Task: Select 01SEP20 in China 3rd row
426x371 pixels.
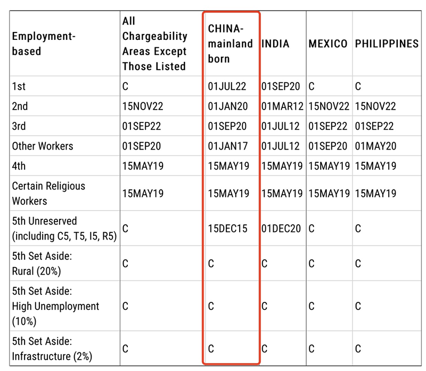Action: [227, 126]
